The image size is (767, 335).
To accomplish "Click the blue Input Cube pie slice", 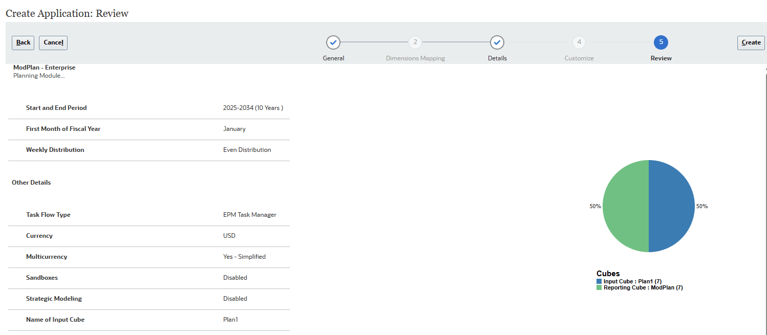I will pos(672,206).
